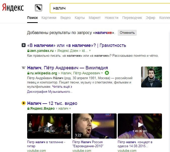The image size is (170, 152).
Task: Expand the zen.yandex.ru result dropdown arrow
Action: click(90, 51)
